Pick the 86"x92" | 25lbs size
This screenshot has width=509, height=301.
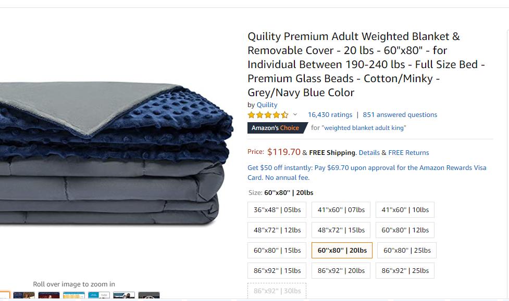tap(405, 270)
